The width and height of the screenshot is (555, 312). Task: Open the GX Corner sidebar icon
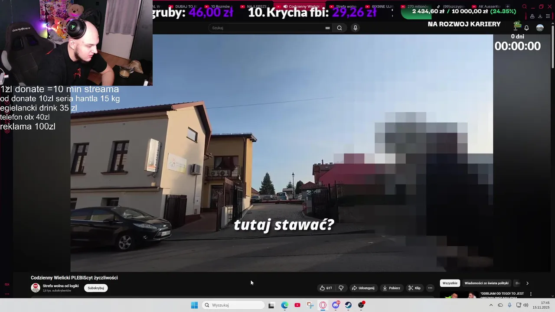click(7, 284)
